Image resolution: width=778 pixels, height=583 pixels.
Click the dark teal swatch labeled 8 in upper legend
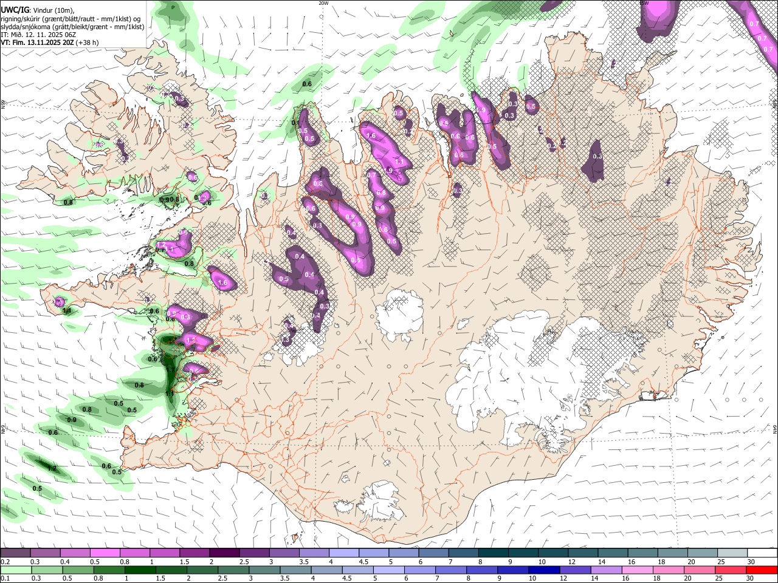click(493, 553)
